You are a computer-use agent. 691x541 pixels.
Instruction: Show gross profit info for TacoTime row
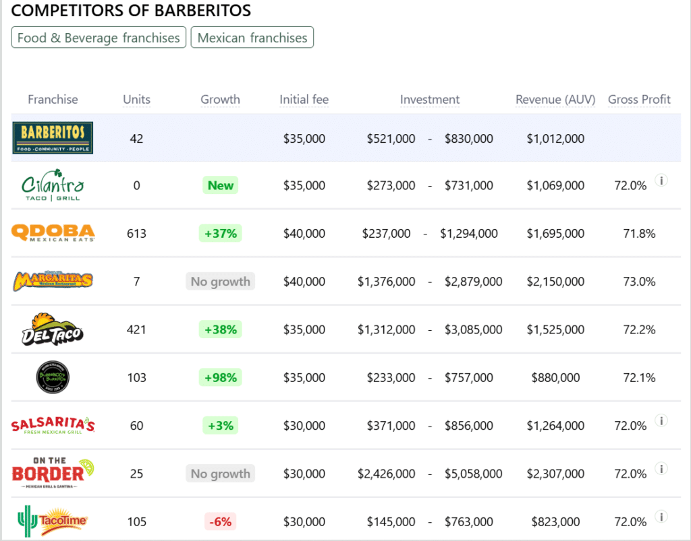click(x=661, y=516)
